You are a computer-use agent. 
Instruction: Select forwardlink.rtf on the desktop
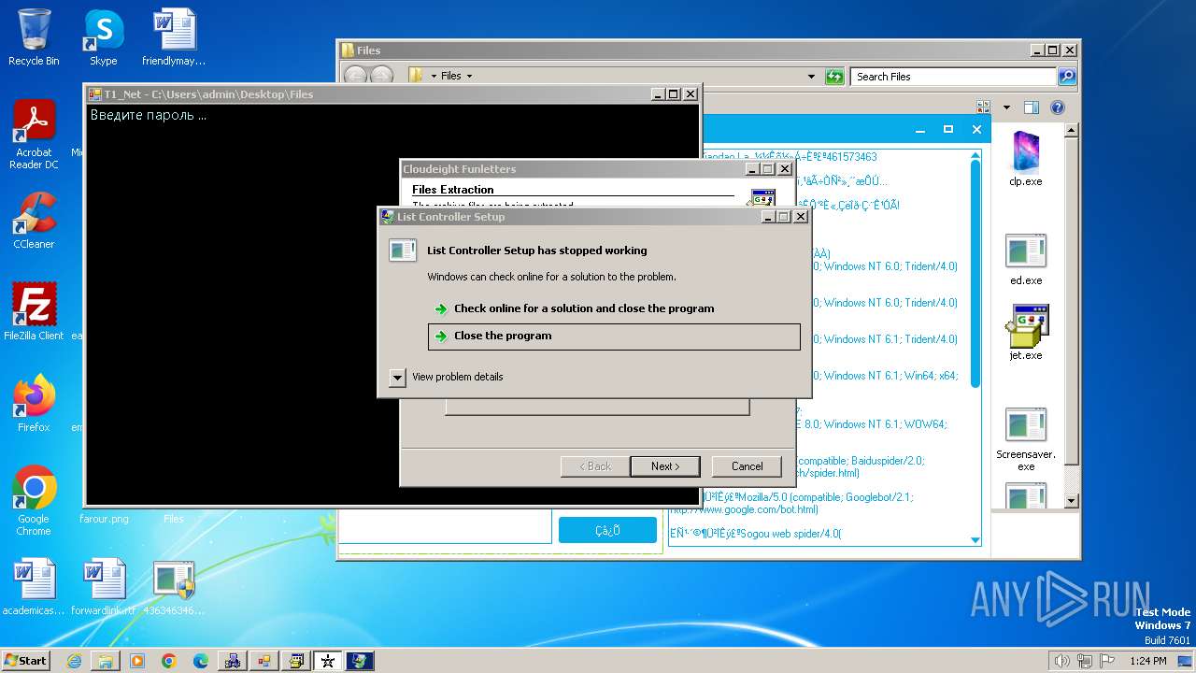click(104, 587)
